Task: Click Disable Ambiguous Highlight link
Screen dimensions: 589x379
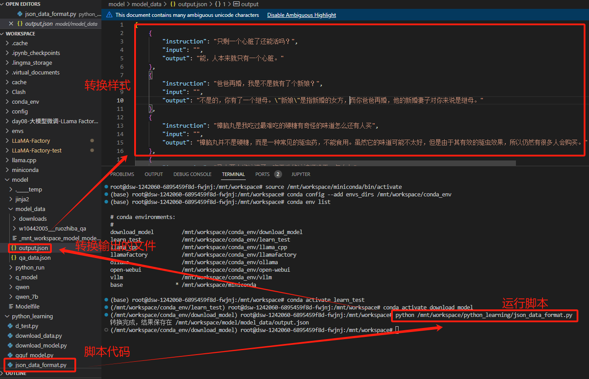Action: (x=302, y=15)
